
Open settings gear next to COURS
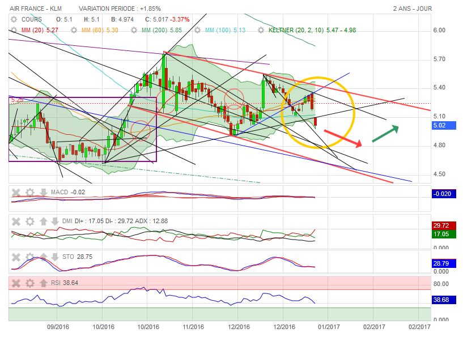(14, 19)
